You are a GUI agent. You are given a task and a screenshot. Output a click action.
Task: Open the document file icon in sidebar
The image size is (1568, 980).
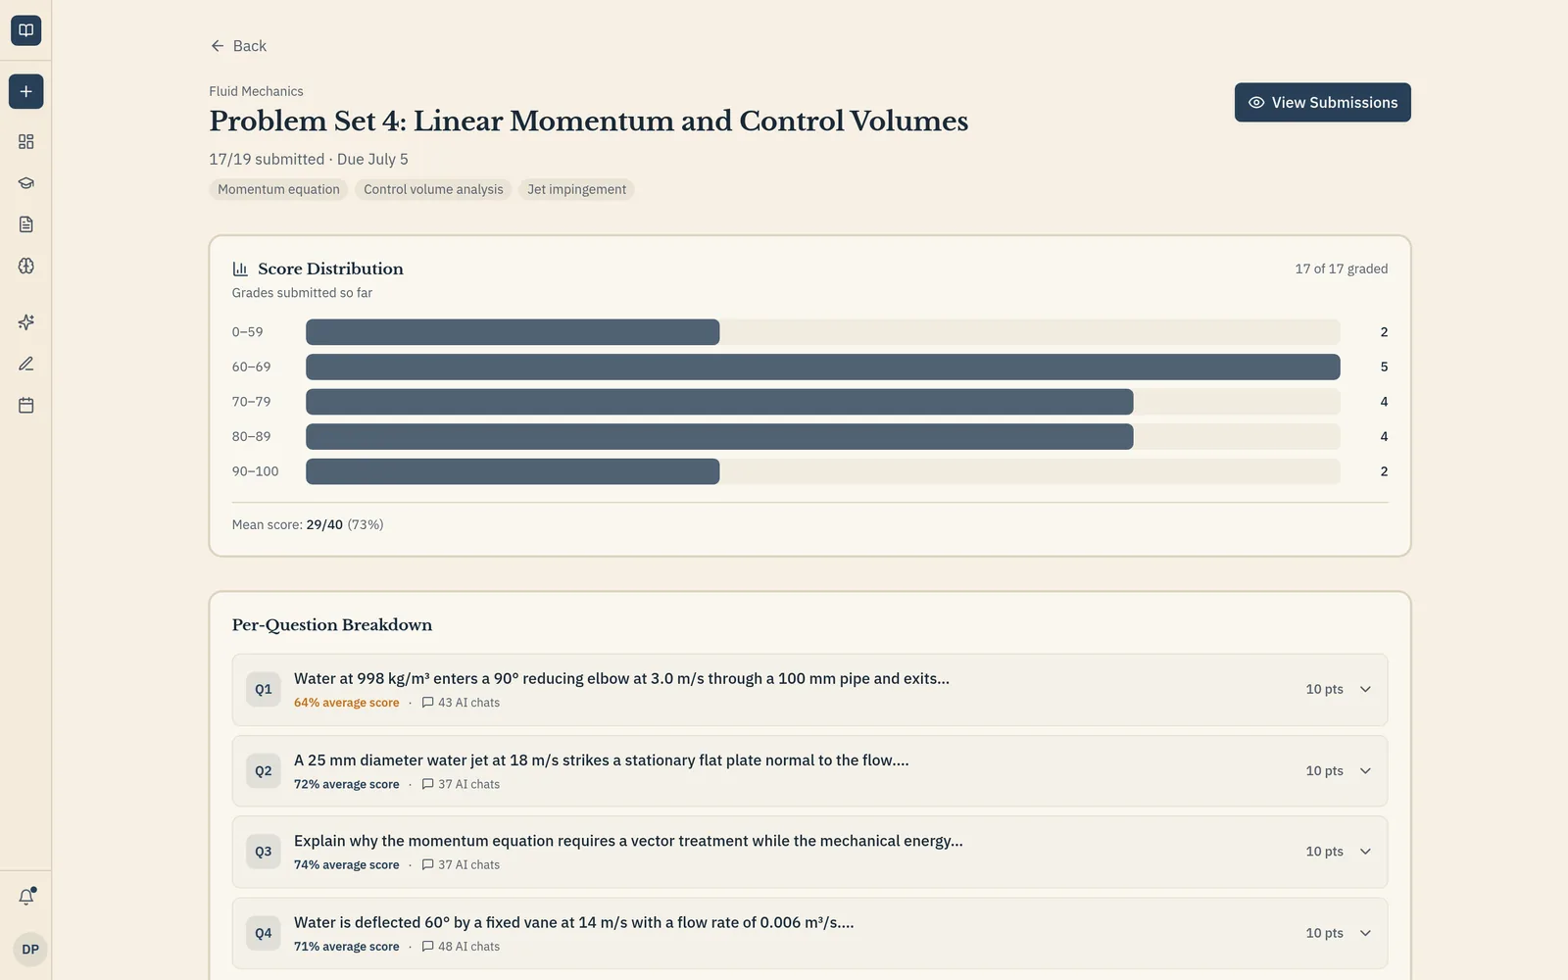tap(26, 224)
